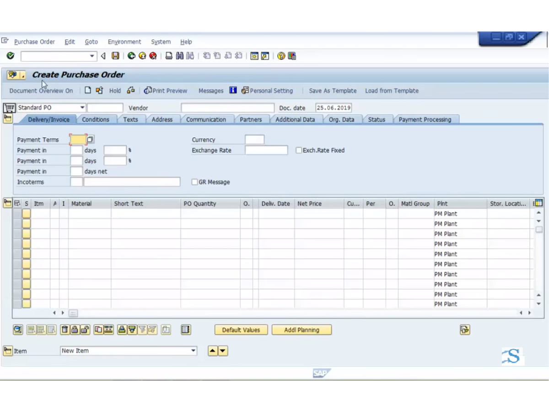Click the Addl Planning button
Screen dimensions: 549x412
[x=301, y=330]
